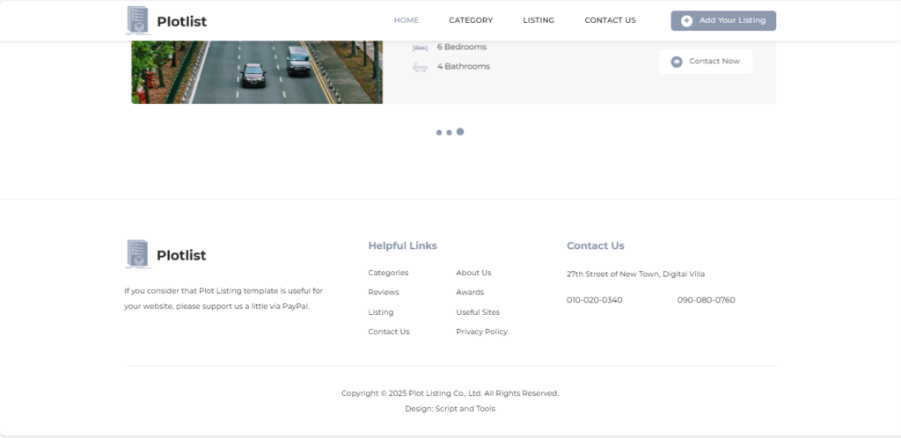Image resolution: width=901 pixels, height=438 pixels.
Task: Open the LISTING nav item
Action: coord(538,20)
